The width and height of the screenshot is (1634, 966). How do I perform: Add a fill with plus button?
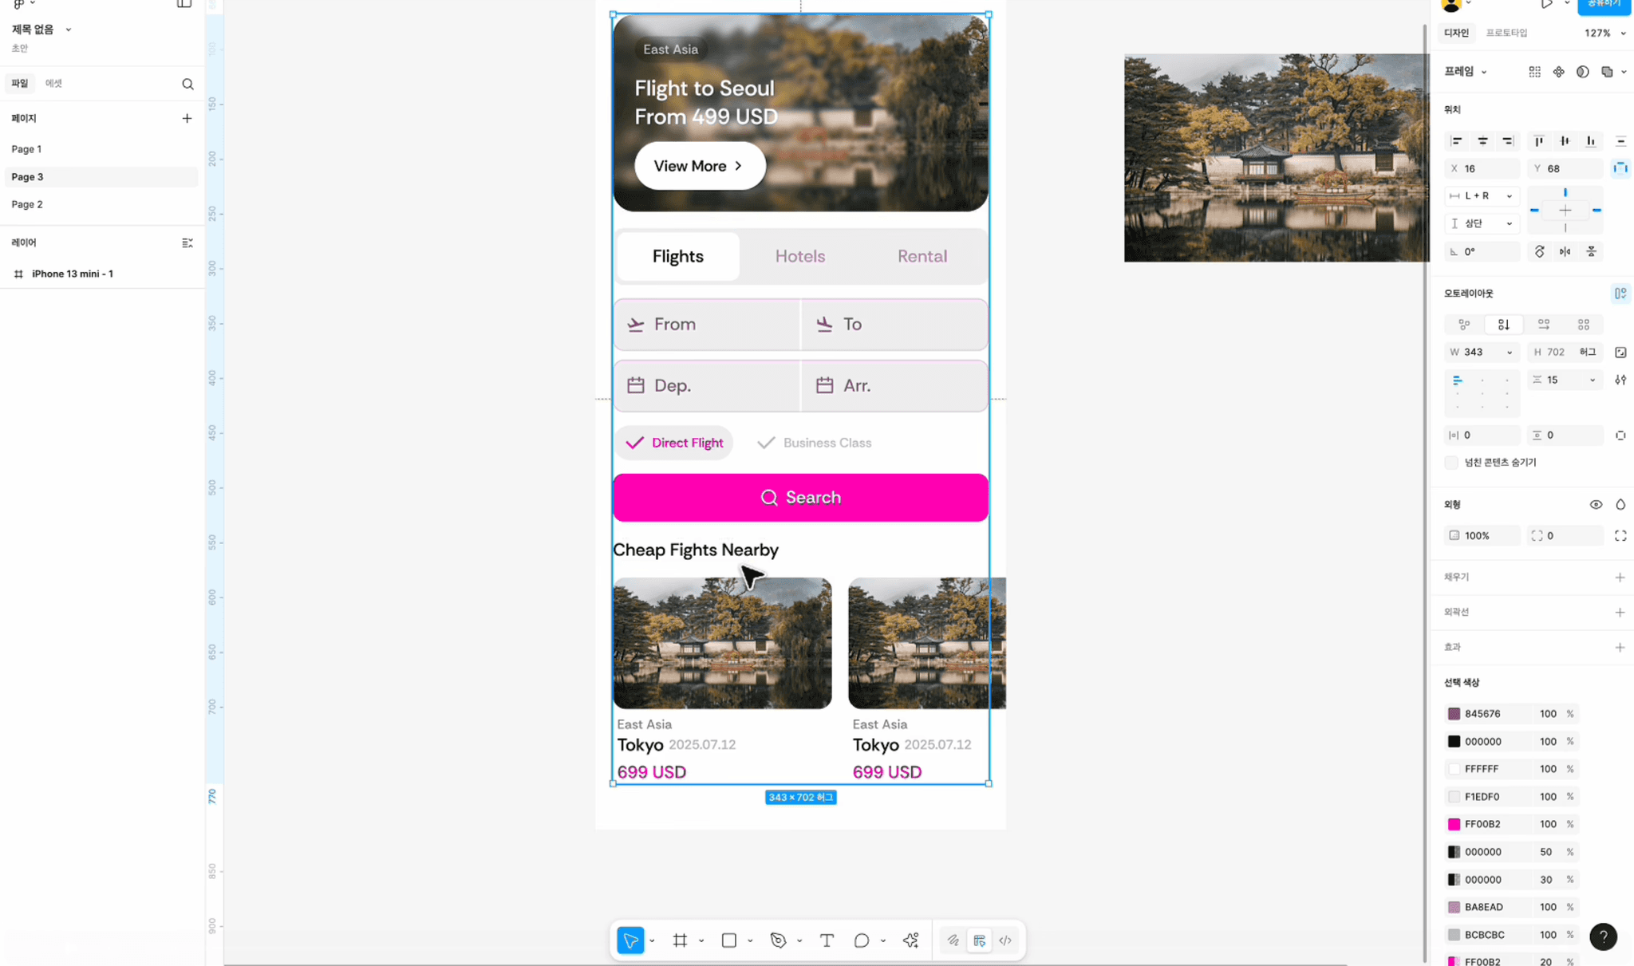pyautogui.click(x=1620, y=577)
